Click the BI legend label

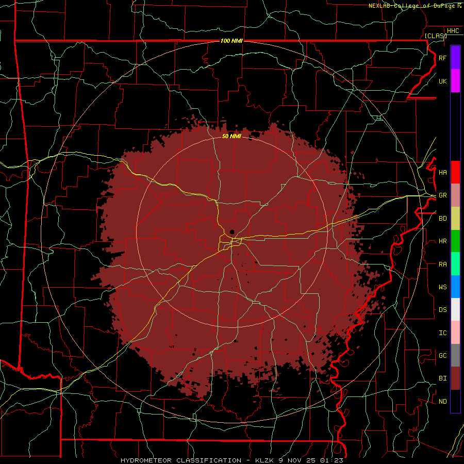[442, 378]
